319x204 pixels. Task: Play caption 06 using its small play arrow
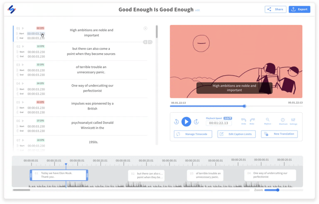pyautogui.click(x=23, y=121)
